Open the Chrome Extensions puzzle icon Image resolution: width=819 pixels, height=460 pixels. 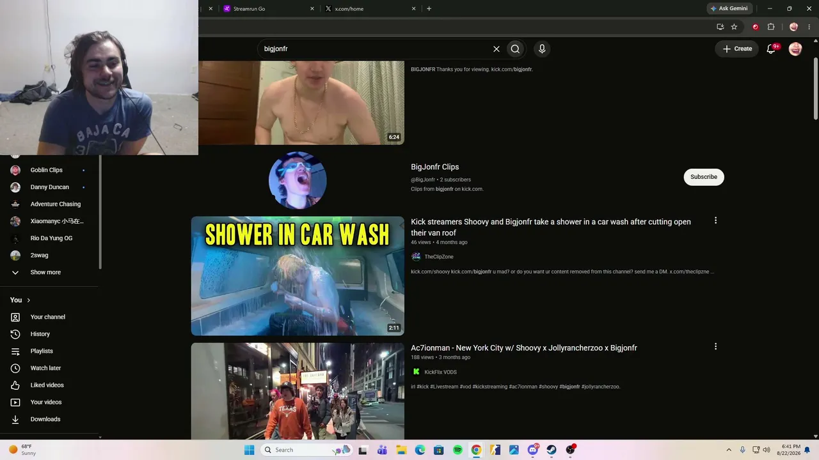pos(771,27)
